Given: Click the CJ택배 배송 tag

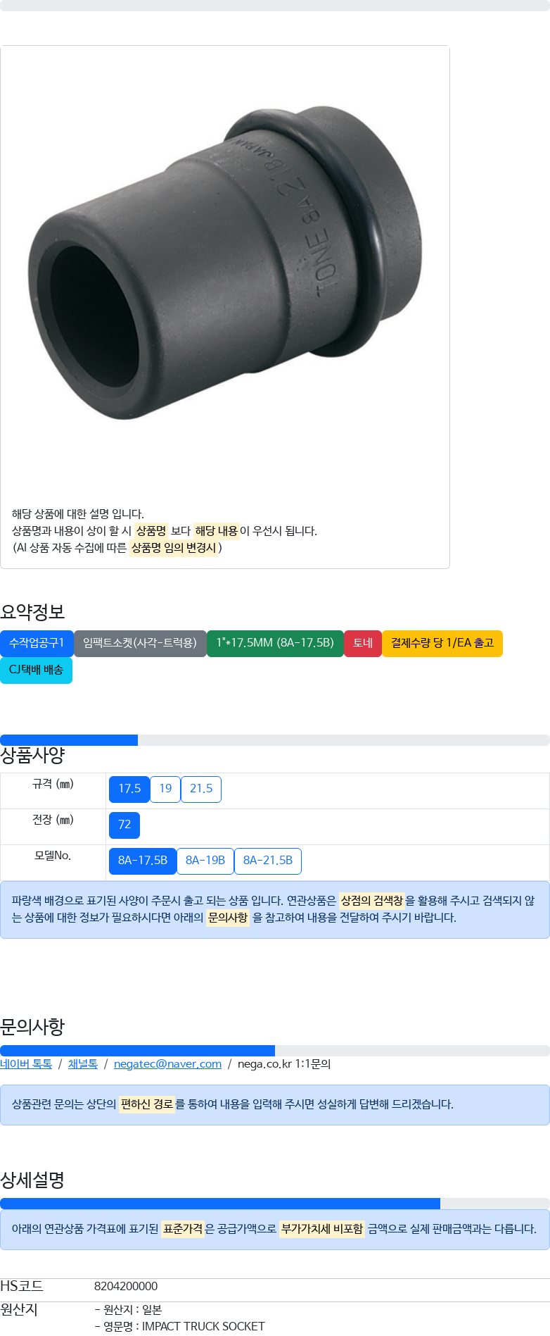Looking at the screenshot, I should click(x=36, y=670).
